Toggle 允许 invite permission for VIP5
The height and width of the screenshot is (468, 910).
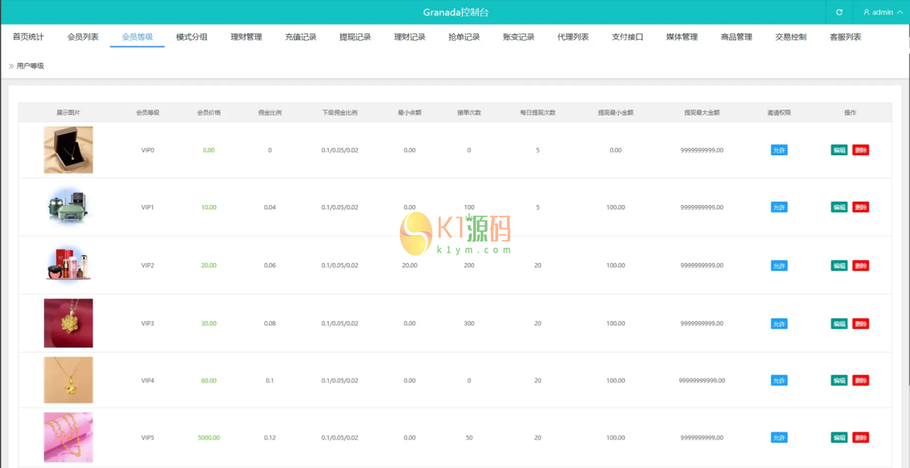click(x=779, y=438)
